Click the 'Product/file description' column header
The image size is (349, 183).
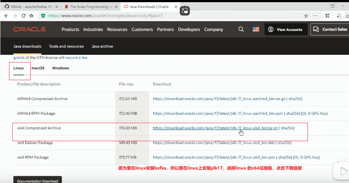click(x=39, y=84)
